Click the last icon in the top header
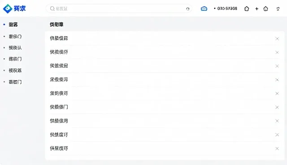 tap(278, 9)
